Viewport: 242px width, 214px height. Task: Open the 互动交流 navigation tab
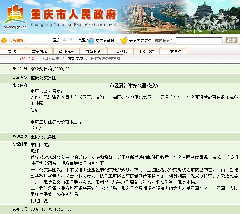point(120,51)
